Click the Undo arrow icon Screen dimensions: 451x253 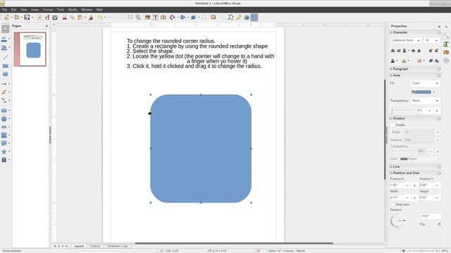click(x=99, y=18)
